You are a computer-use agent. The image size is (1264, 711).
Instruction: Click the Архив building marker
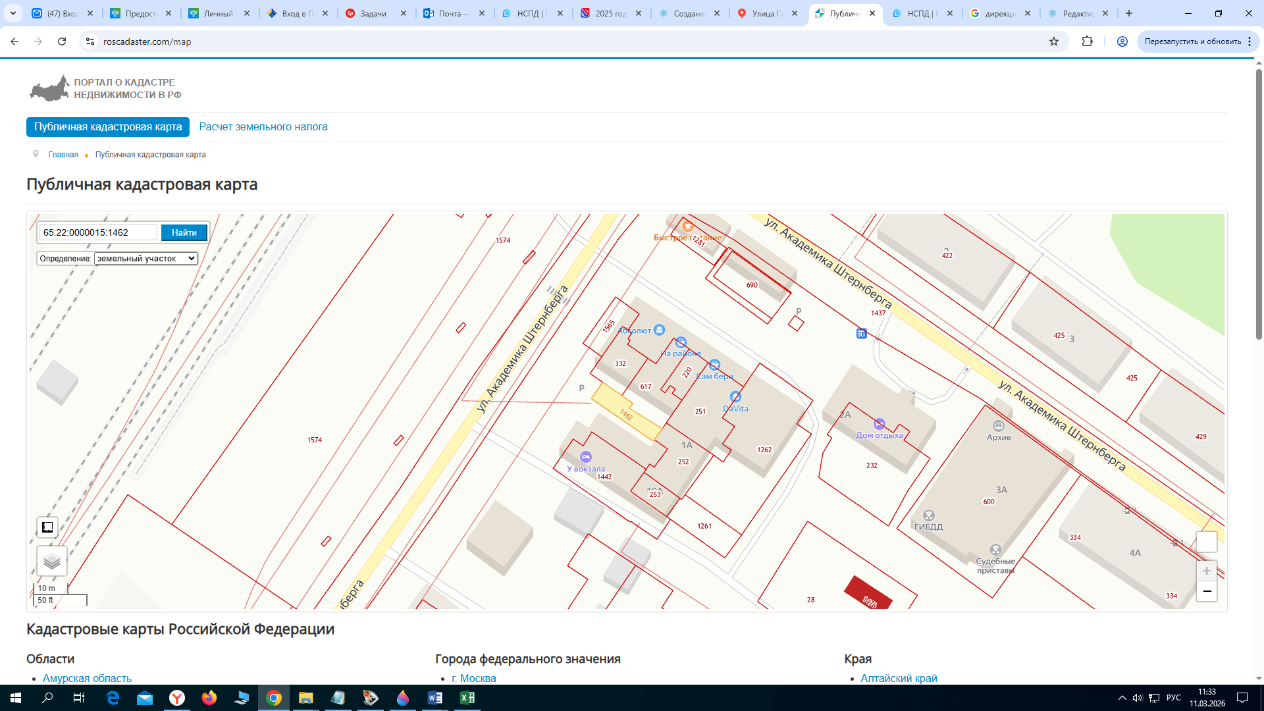(999, 426)
